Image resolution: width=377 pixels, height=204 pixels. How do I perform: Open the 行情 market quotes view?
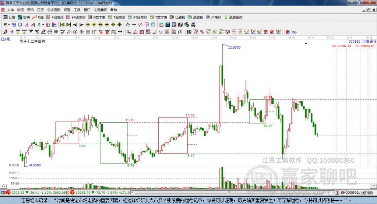9,17
